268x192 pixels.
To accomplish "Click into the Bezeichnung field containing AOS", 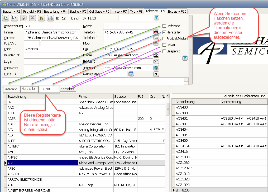I will (52, 26).
